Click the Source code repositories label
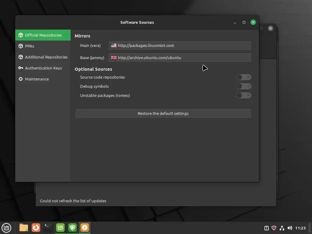 (102, 77)
